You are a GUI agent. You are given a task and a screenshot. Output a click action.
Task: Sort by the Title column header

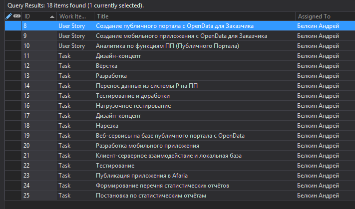click(195, 16)
